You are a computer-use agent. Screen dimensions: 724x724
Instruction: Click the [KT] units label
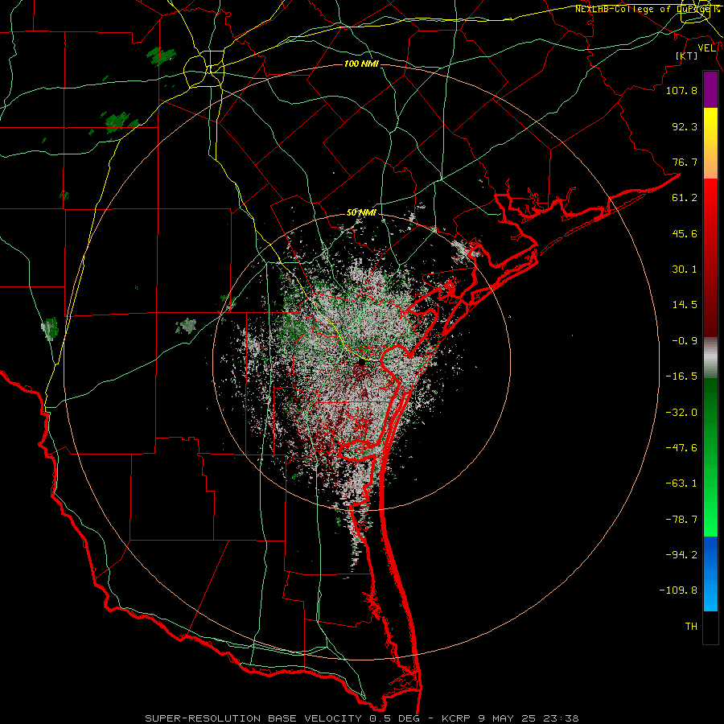pyautogui.click(x=687, y=56)
